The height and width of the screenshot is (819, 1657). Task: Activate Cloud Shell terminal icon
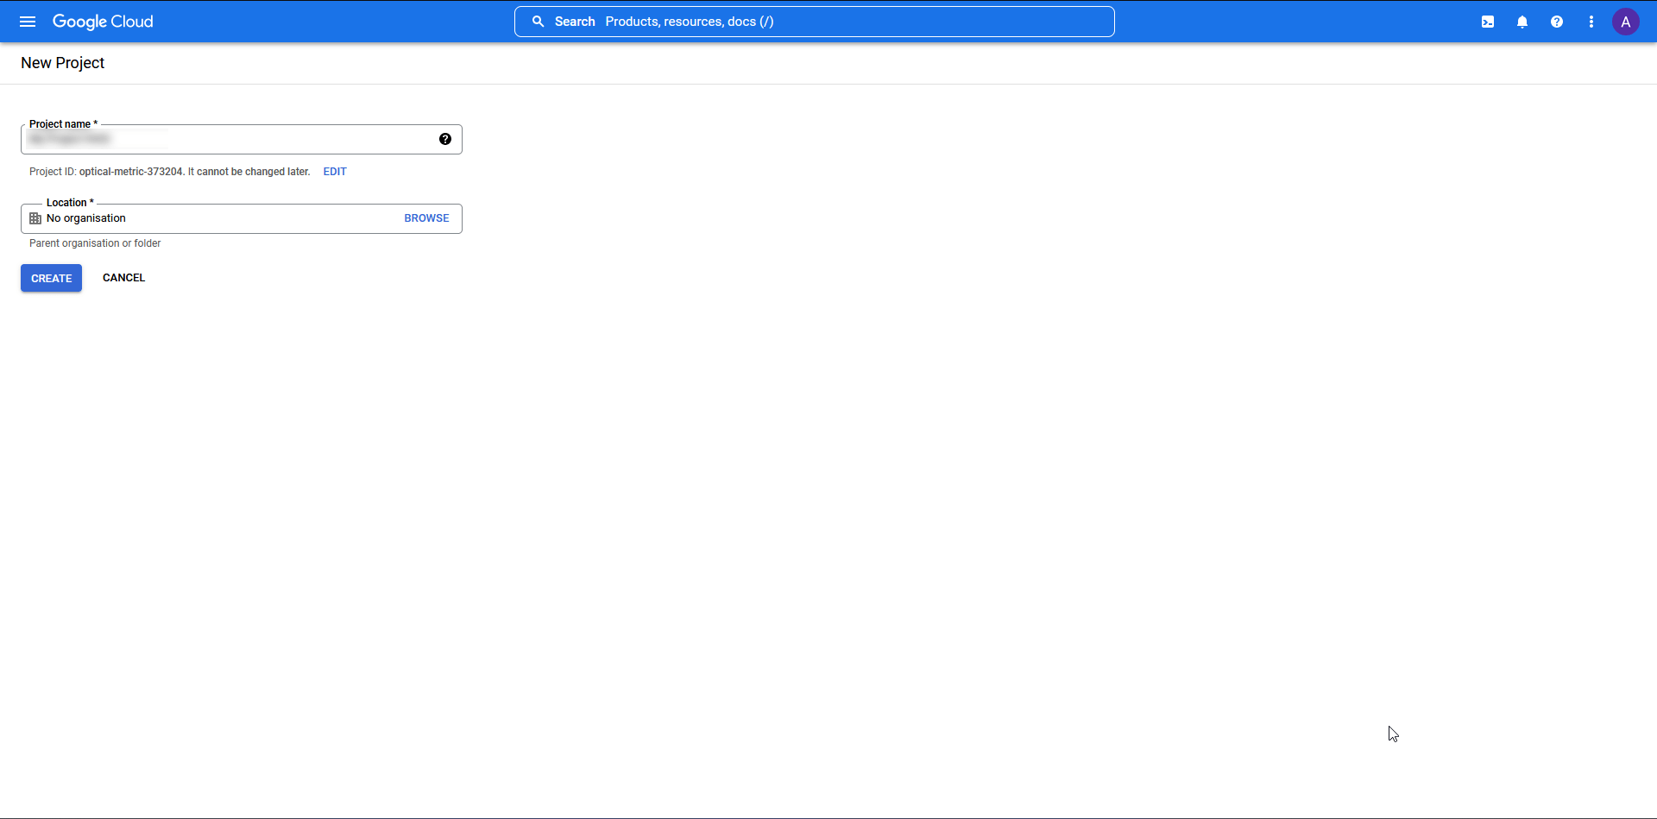tap(1487, 22)
